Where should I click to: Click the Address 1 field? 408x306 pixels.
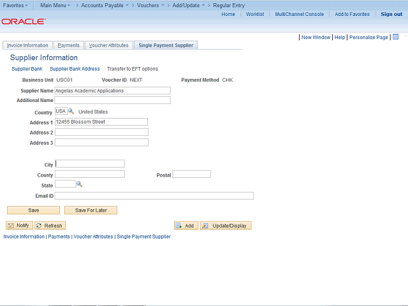pos(101,122)
